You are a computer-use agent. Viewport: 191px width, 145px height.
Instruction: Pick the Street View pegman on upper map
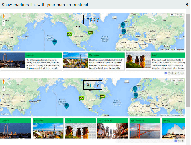tap(3, 16)
